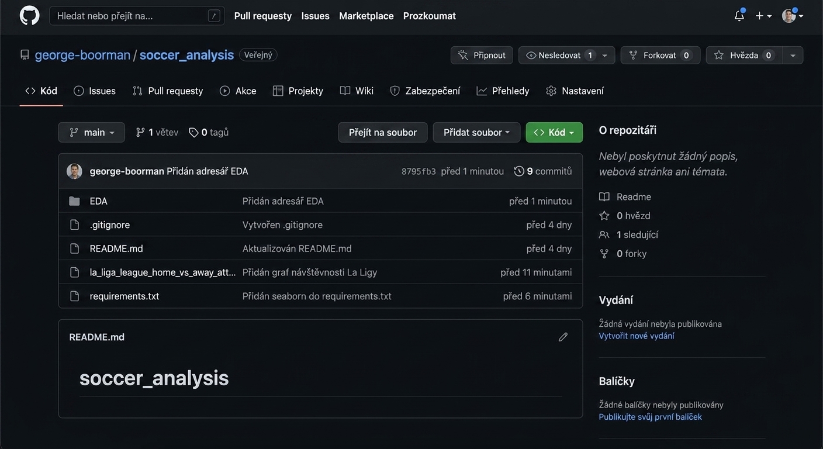Open commit Přidán graf návštěvnosti La Ligy

pyautogui.click(x=310, y=272)
